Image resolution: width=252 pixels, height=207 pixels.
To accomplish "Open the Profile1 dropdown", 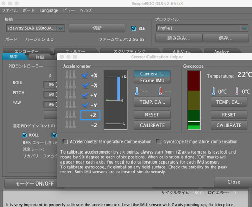I will tap(202, 28).
